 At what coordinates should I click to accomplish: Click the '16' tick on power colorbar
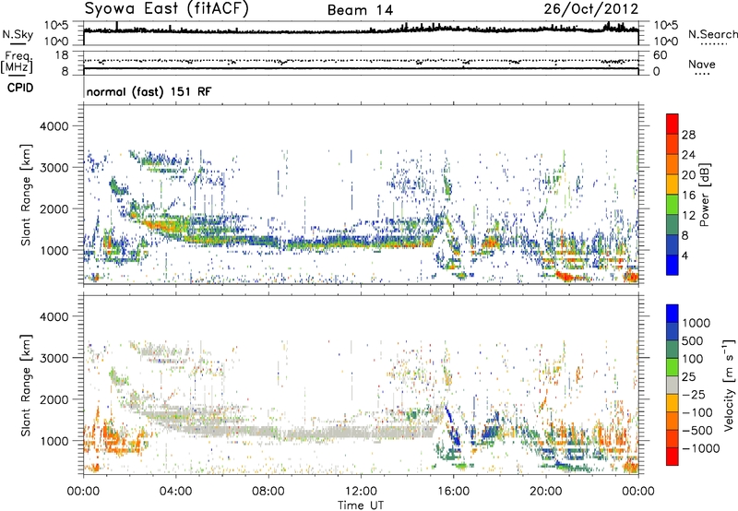688,196
